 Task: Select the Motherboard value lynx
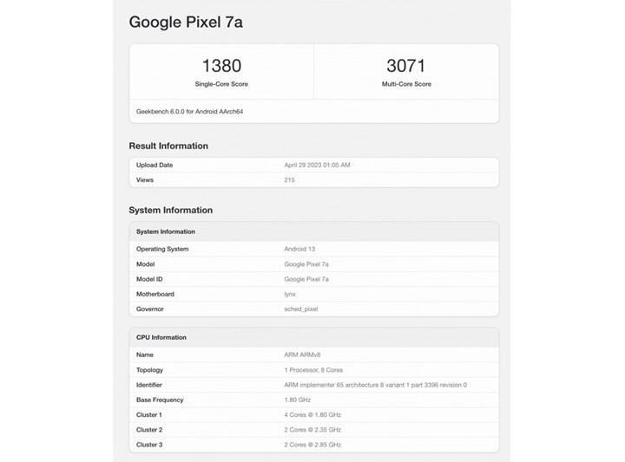pyautogui.click(x=290, y=294)
